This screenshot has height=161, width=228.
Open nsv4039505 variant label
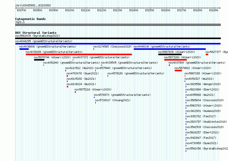click(x=129, y=63)
